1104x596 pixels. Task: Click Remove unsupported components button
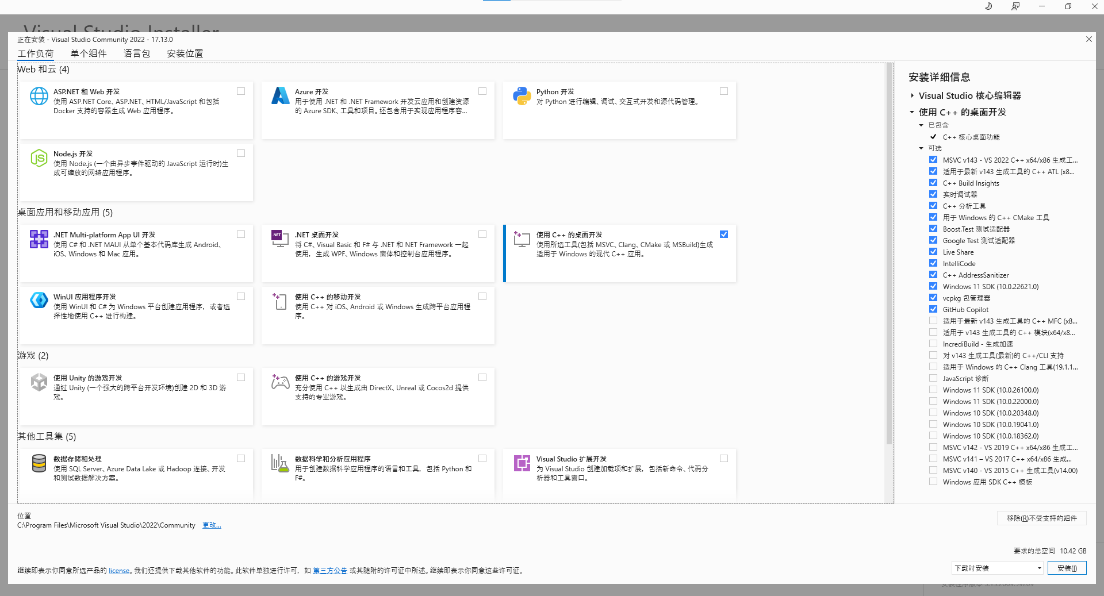coord(1042,518)
